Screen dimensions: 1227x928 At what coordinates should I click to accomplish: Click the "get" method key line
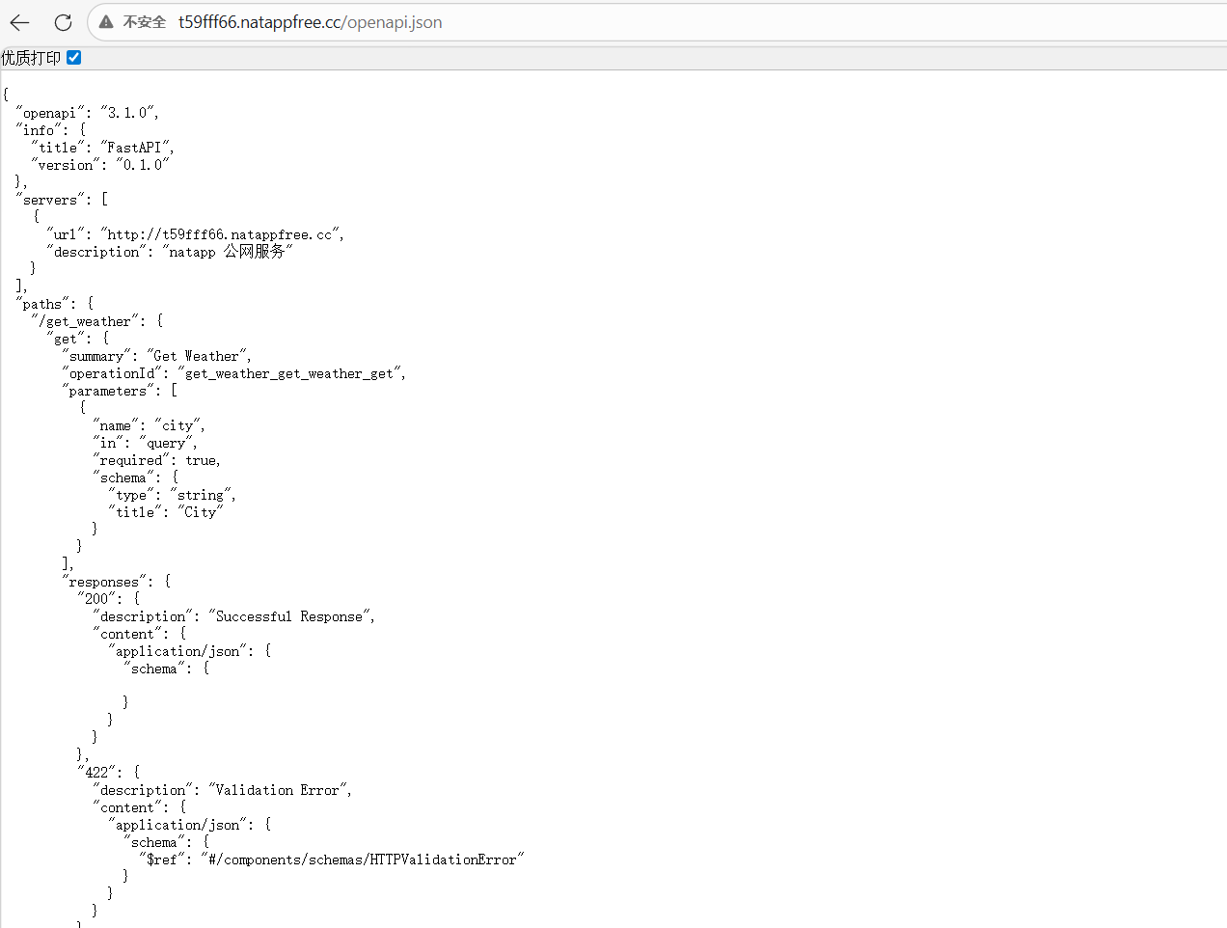coord(78,339)
